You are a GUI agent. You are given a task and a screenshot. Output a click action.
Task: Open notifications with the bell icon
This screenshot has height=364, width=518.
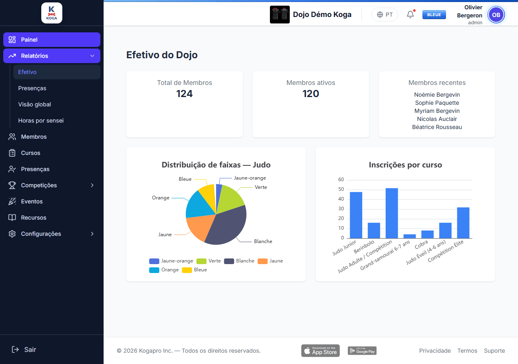pos(410,15)
